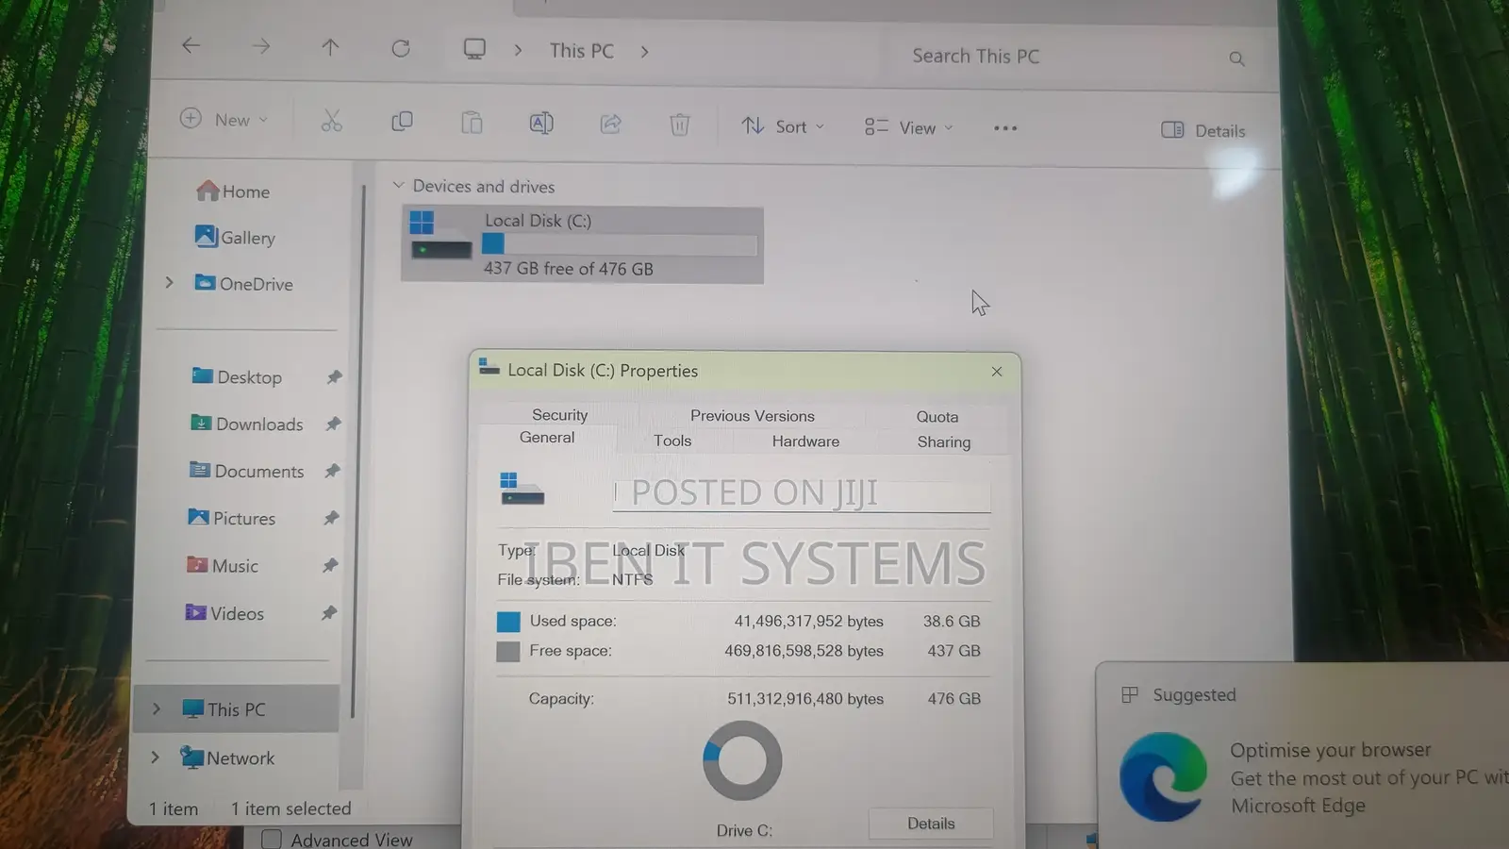Switch to the Hardware tab
The height and width of the screenshot is (849, 1509).
click(x=805, y=441)
